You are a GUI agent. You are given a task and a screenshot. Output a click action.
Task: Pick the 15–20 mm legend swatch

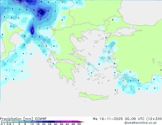40,122
